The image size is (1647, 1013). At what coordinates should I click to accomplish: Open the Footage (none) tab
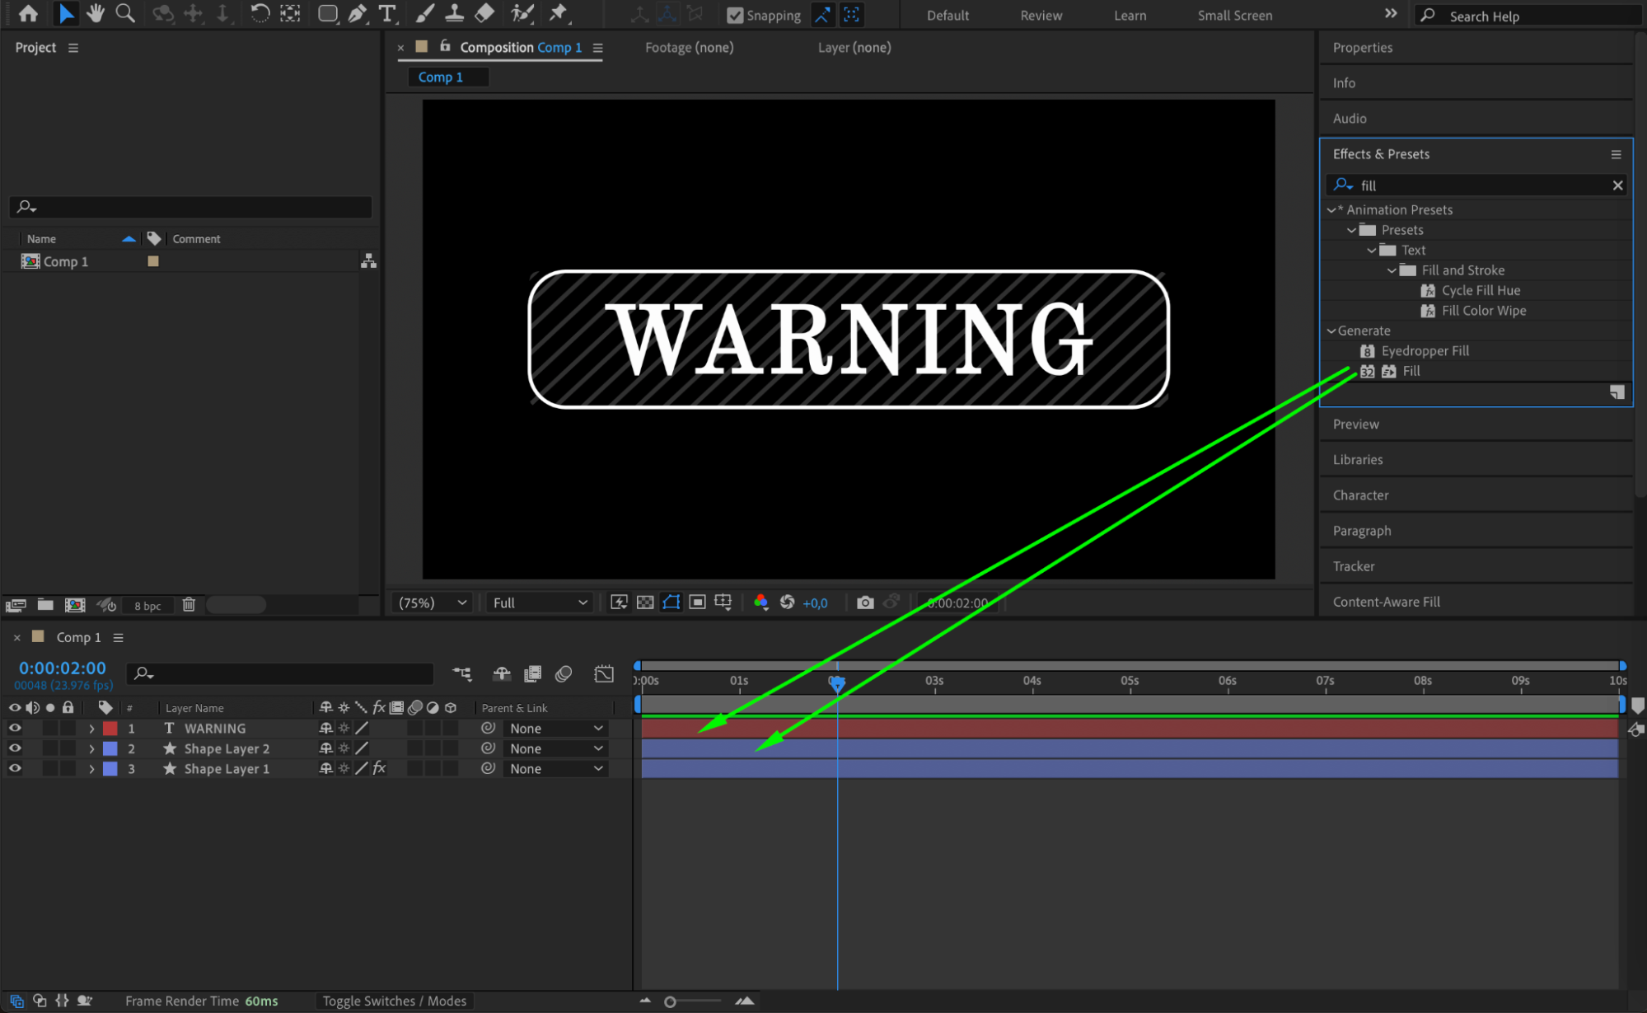[689, 48]
